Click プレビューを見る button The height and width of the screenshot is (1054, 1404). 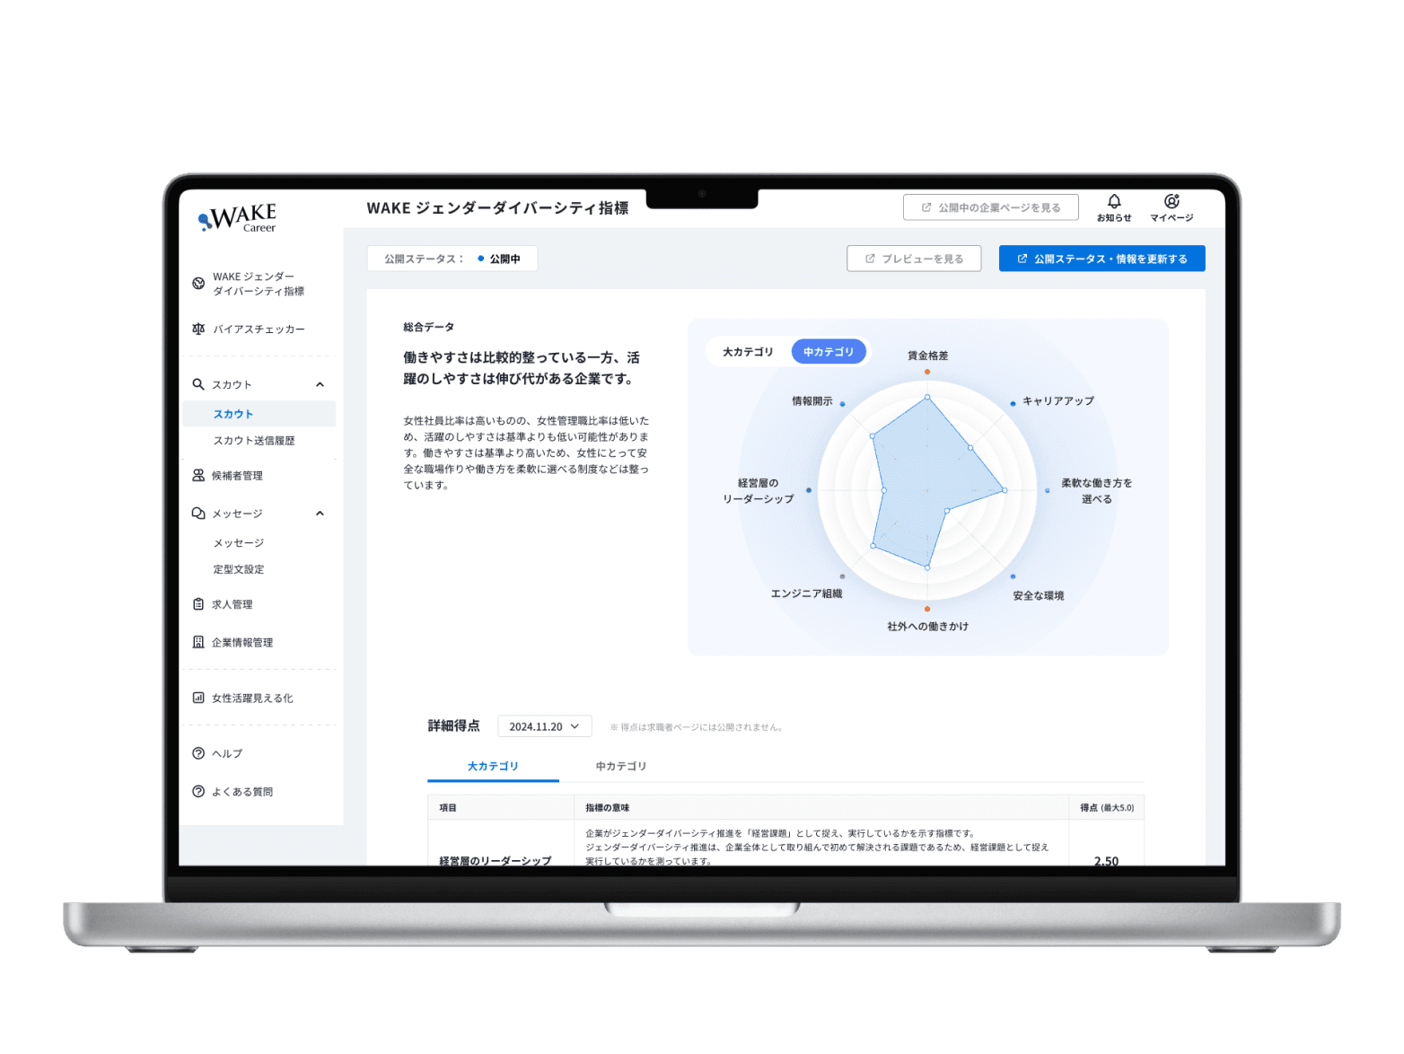914,259
